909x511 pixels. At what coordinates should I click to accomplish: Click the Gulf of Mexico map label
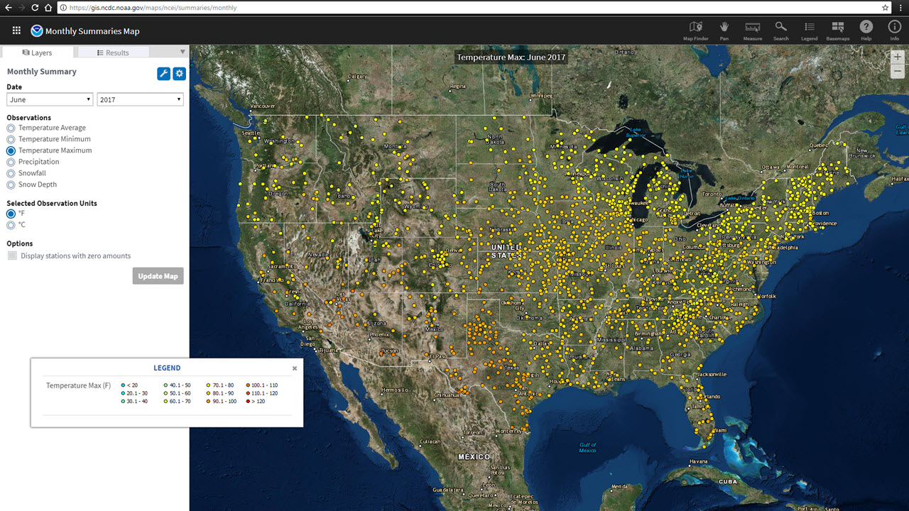point(588,448)
